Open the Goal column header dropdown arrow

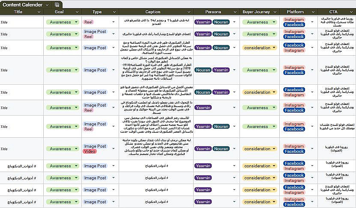point(77,12)
